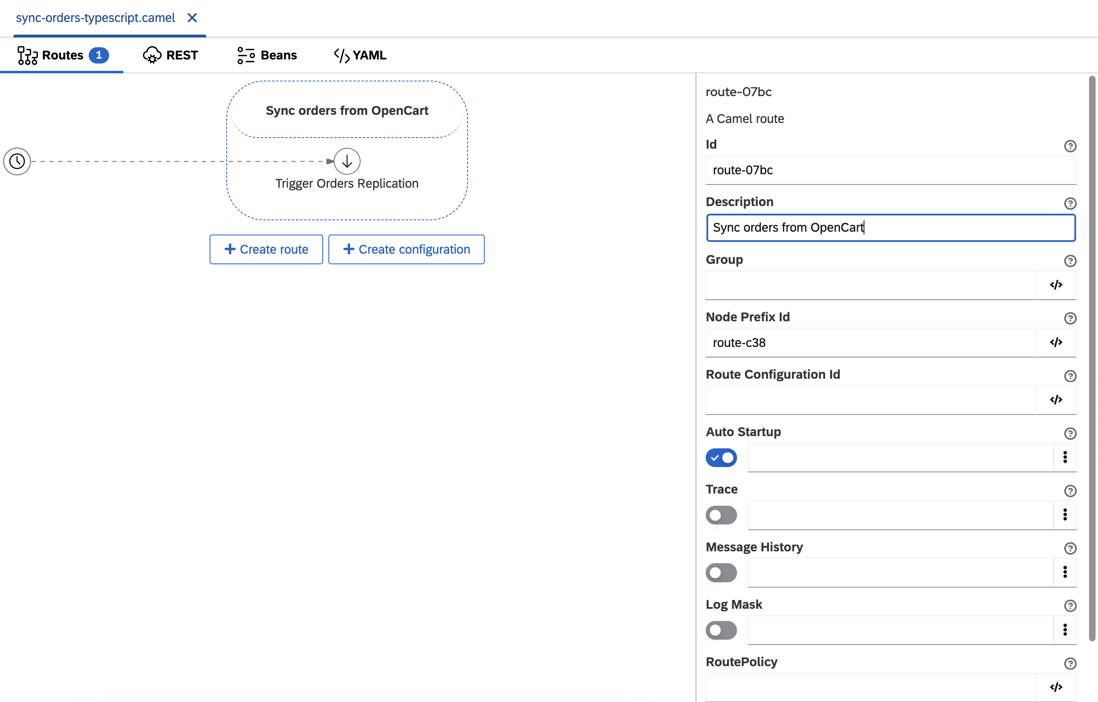Image resolution: width=1098 pixels, height=702 pixels.
Task: Open Log Mask three-dot options menu
Action: pyautogui.click(x=1065, y=630)
